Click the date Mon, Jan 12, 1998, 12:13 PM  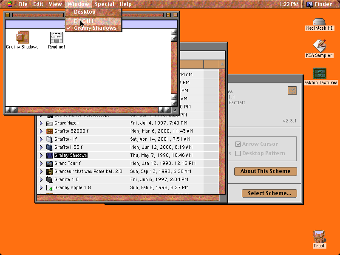point(163,164)
